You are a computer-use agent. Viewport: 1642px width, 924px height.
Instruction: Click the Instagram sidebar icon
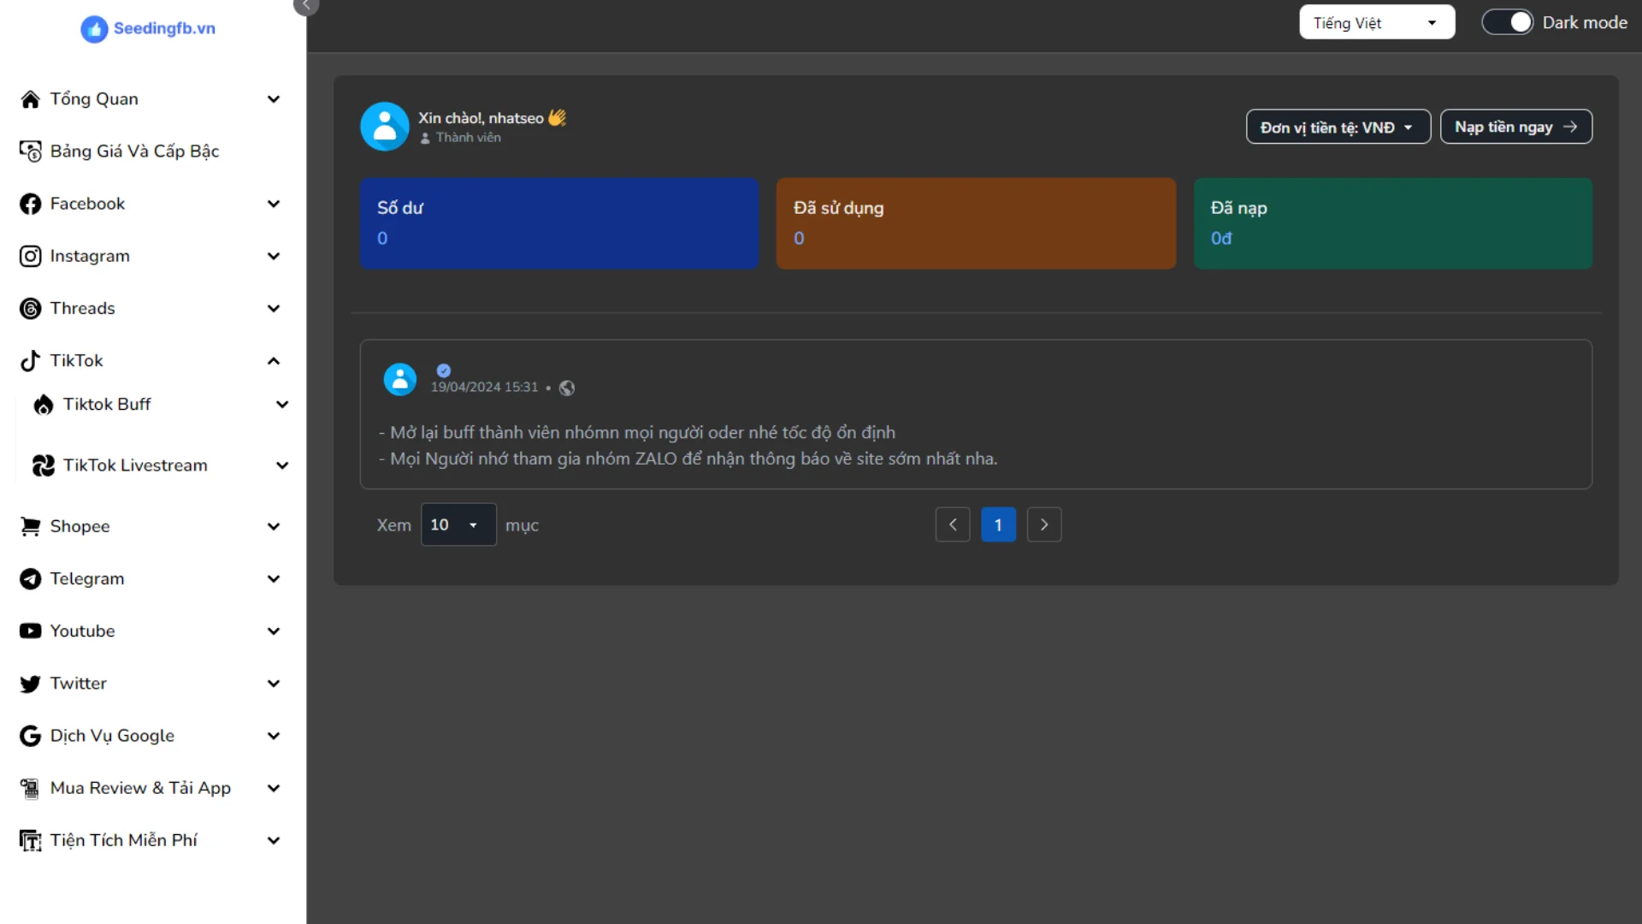click(30, 256)
